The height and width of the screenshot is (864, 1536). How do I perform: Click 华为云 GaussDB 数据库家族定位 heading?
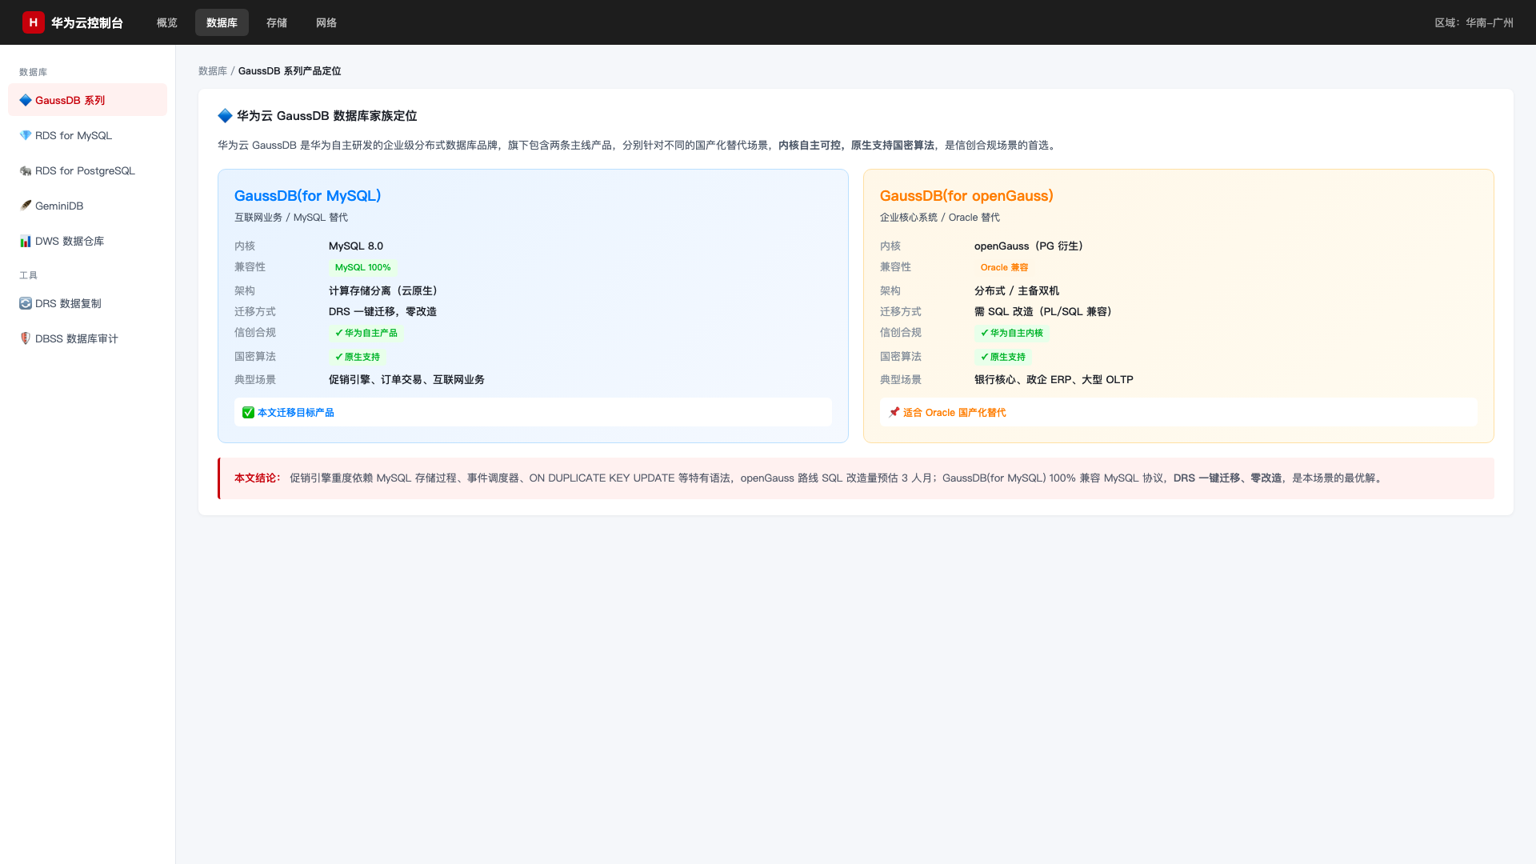coord(326,116)
